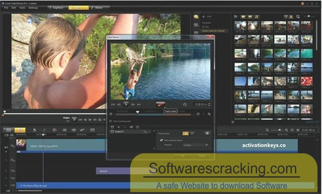322x194 pixels.
Task: Open the Media library panel icon
Action: [196, 17]
